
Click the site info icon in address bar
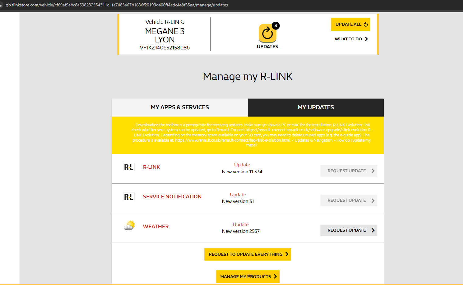pyautogui.click(x=1, y=5)
